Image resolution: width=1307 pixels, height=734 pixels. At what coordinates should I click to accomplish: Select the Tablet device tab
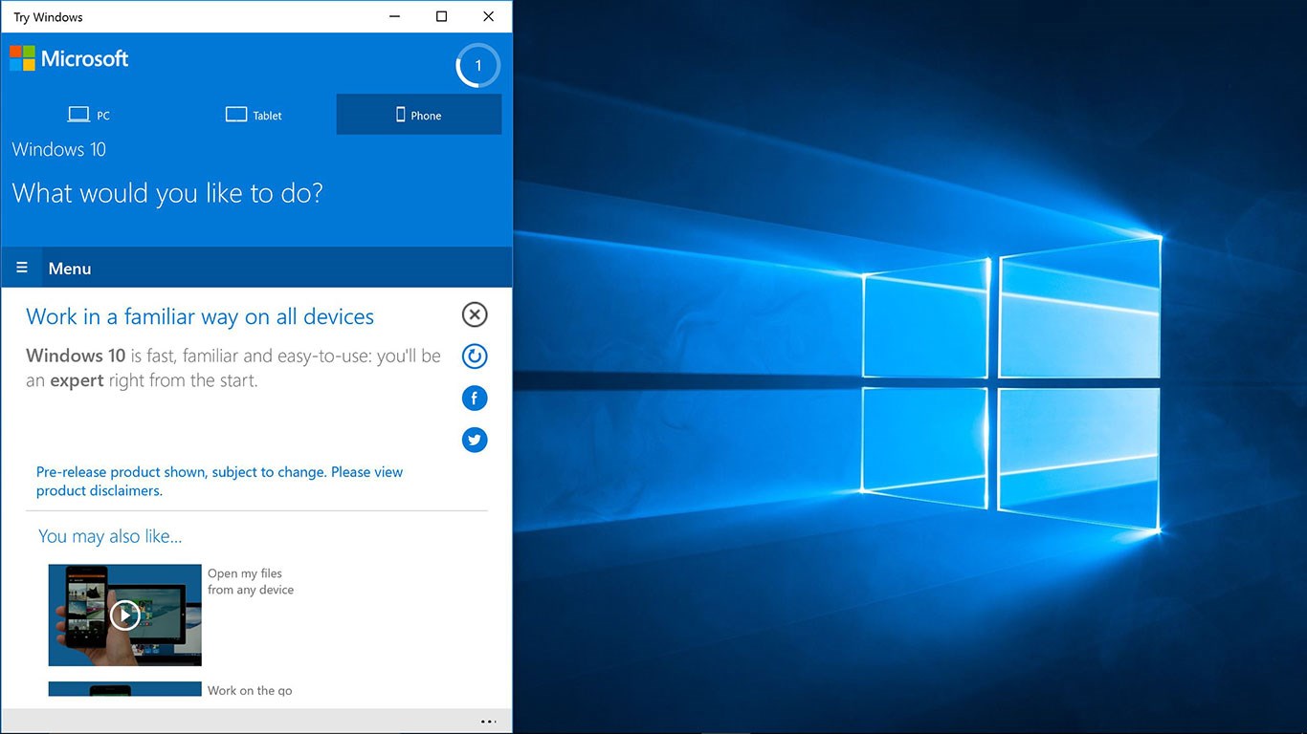(254, 115)
